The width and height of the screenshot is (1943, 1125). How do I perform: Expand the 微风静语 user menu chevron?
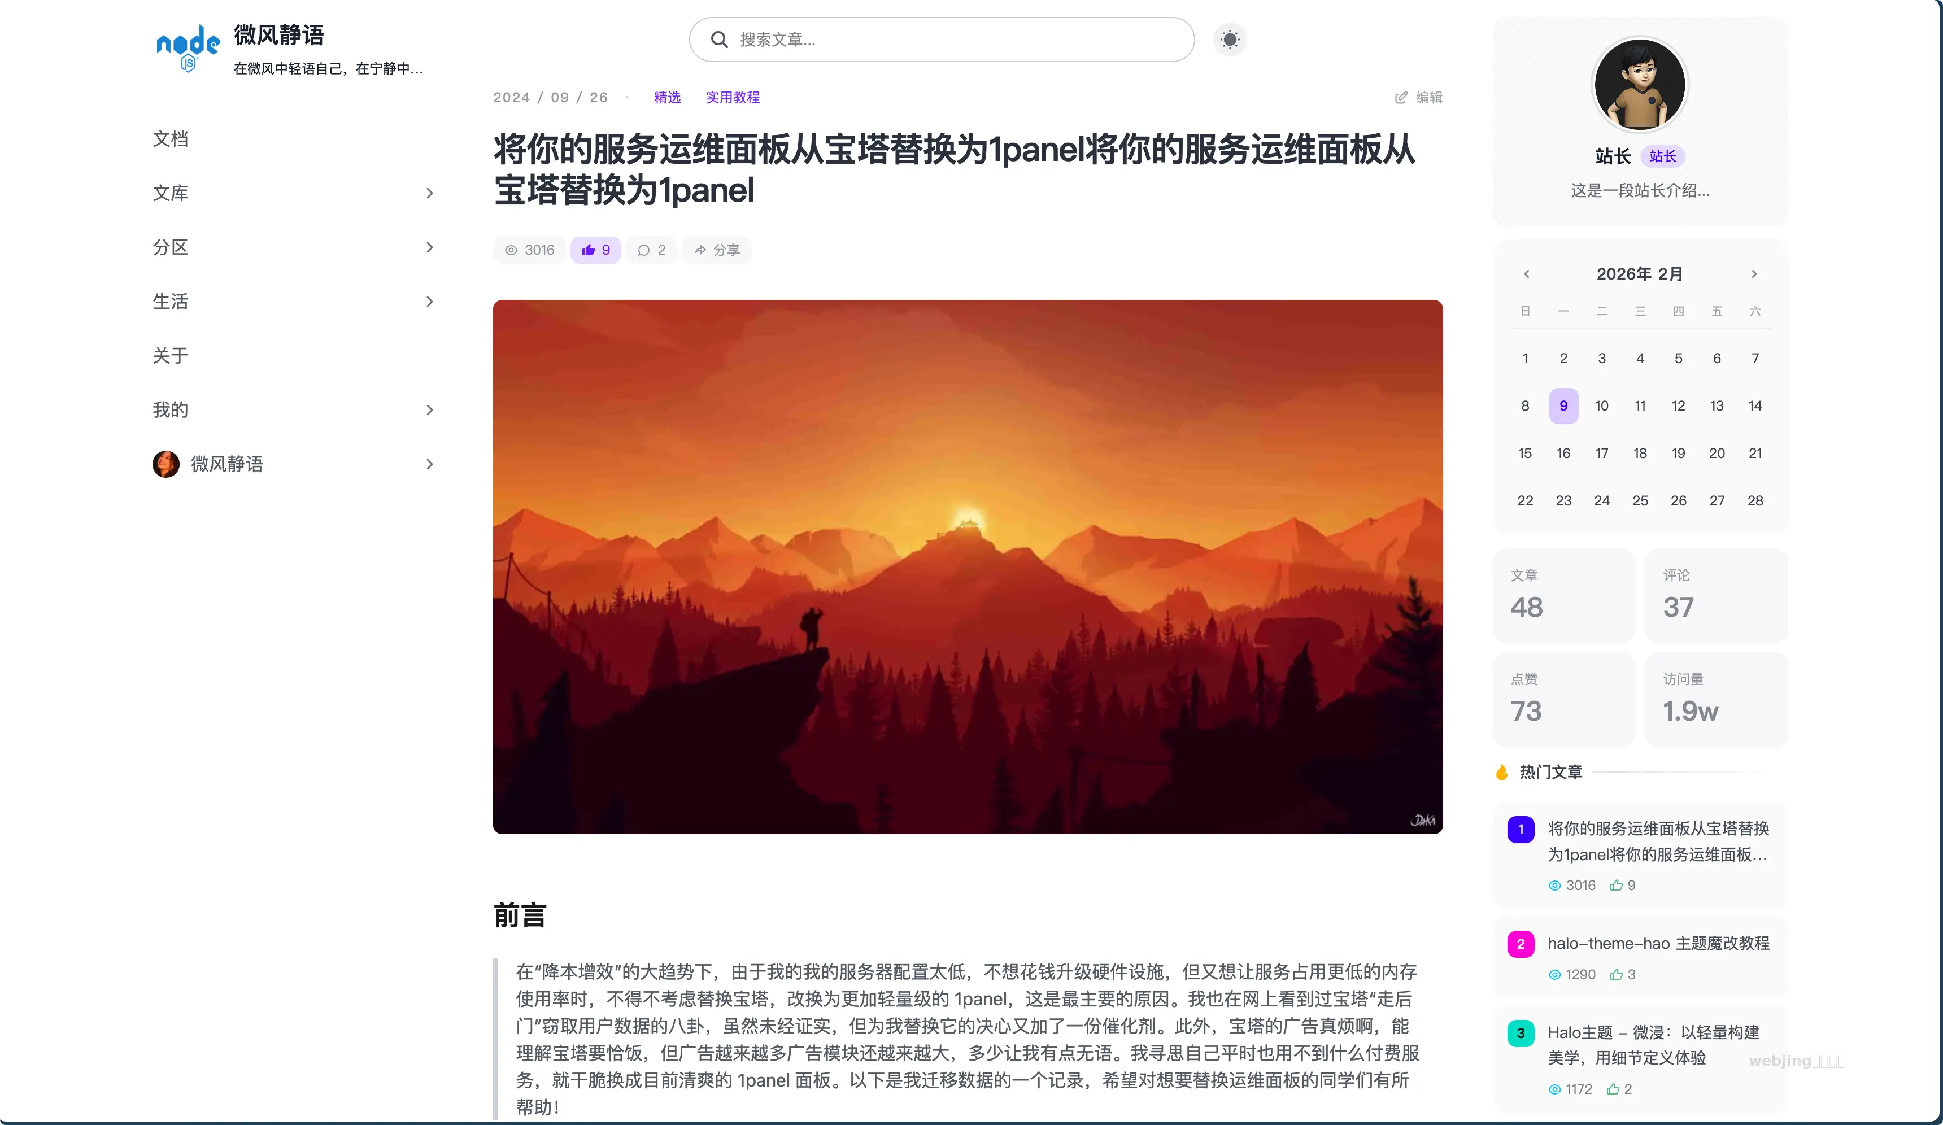click(429, 464)
